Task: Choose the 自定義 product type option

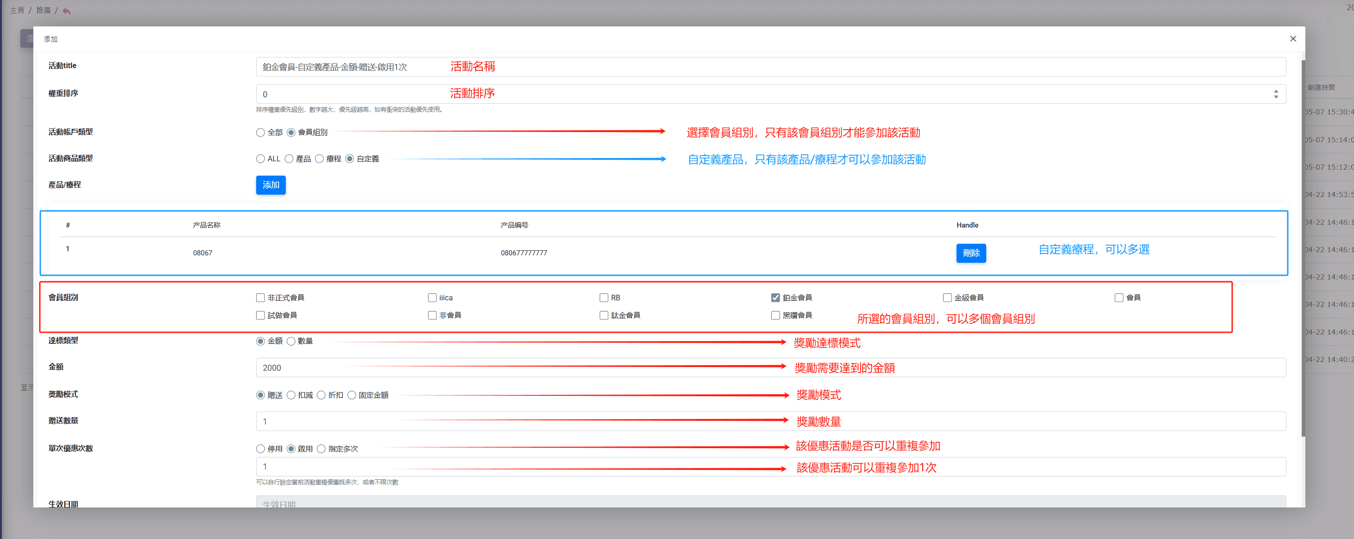Action: click(x=350, y=159)
